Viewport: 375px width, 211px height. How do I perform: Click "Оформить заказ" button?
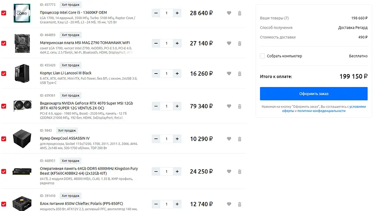[314, 94]
